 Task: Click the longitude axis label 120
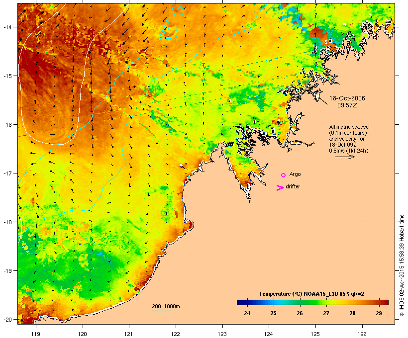83,334
